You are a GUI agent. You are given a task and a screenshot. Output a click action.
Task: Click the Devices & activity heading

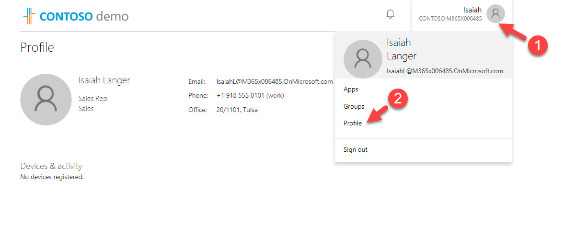click(x=51, y=166)
